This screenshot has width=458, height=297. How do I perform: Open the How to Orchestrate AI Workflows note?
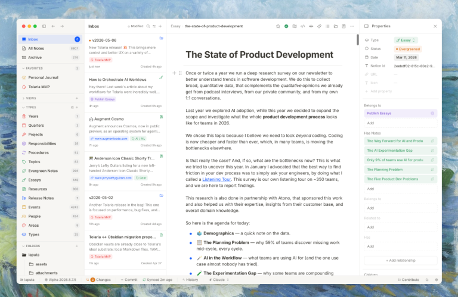coord(125,93)
